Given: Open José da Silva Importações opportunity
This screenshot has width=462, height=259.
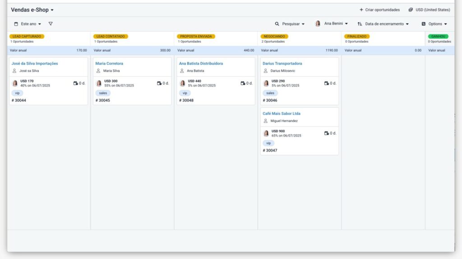Looking at the screenshot, I should (x=35, y=63).
